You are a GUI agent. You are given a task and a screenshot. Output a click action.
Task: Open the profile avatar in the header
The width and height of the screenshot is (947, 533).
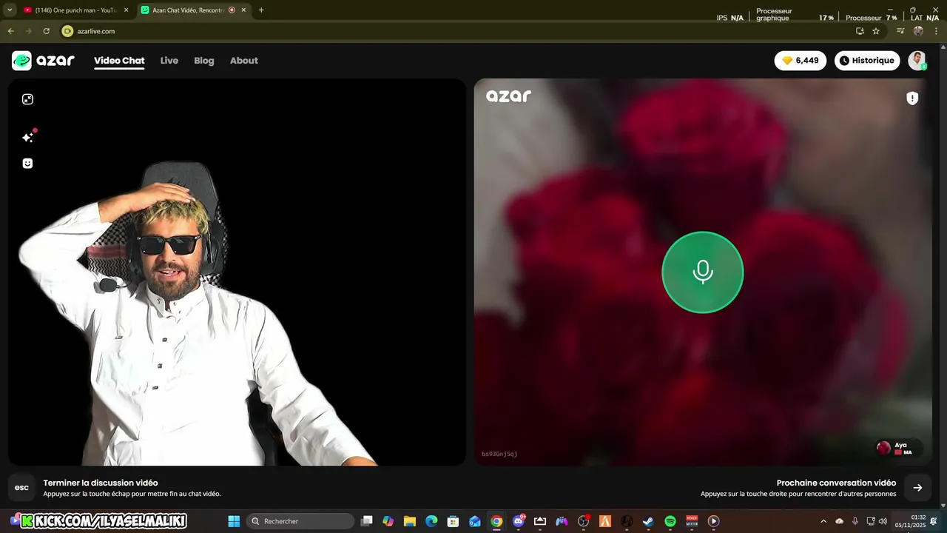click(917, 61)
